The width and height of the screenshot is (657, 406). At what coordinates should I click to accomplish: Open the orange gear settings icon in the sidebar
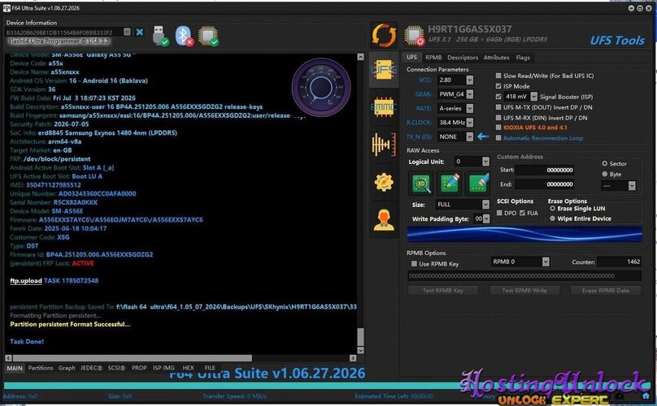pyautogui.click(x=384, y=182)
